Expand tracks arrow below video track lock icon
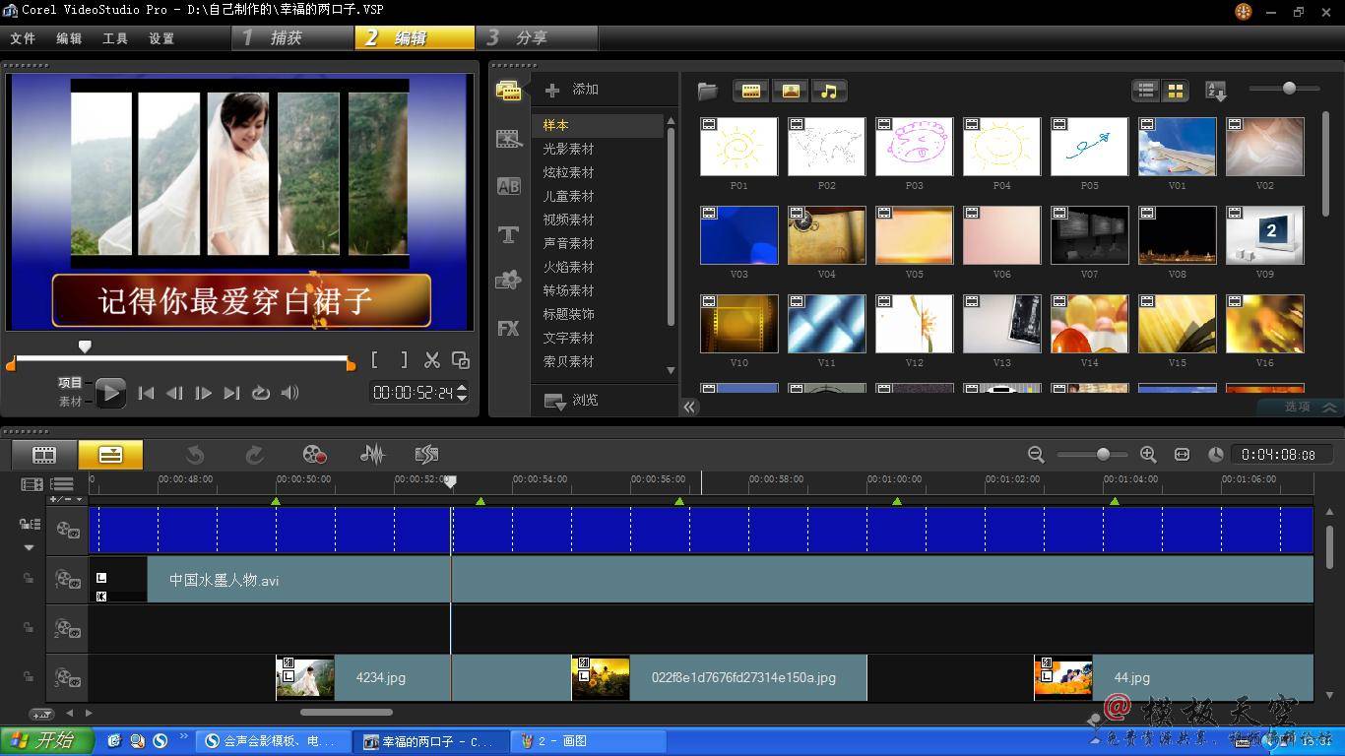The height and width of the screenshot is (756, 1345). (29, 547)
